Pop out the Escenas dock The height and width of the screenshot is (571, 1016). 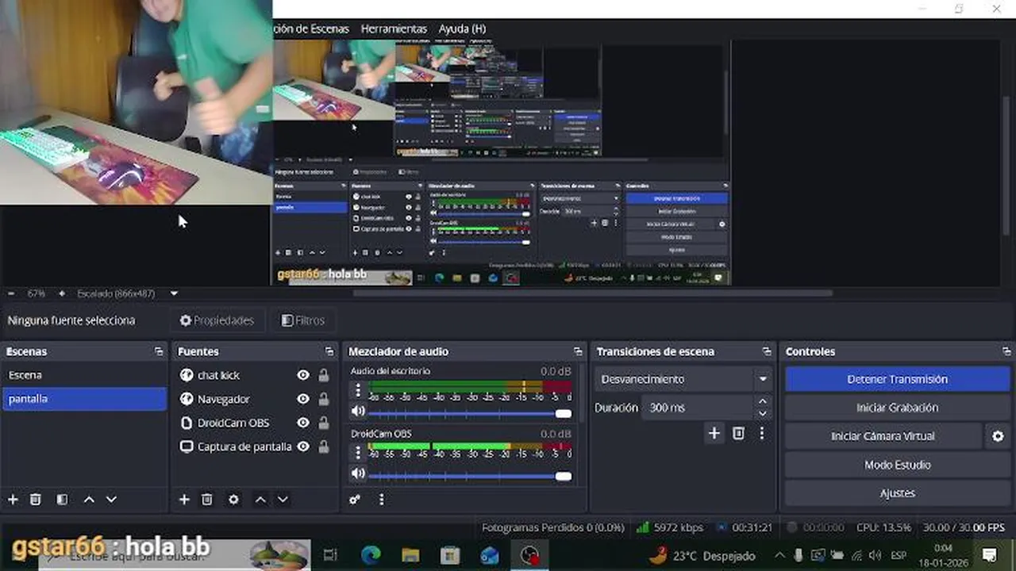pyautogui.click(x=160, y=351)
